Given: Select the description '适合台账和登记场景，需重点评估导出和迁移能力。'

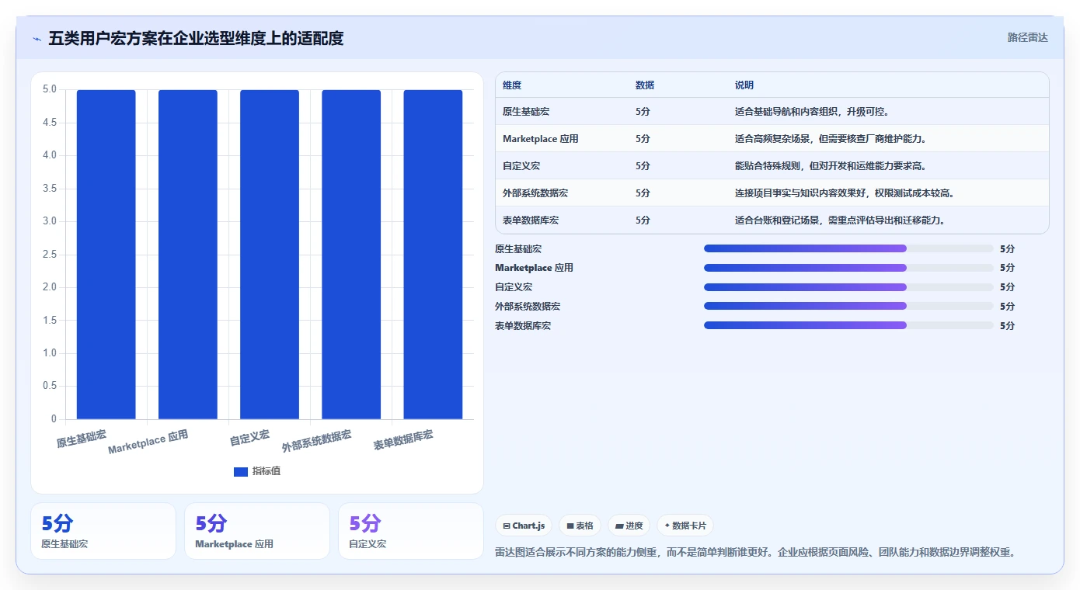Looking at the screenshot, I should (x=840, y=220).
